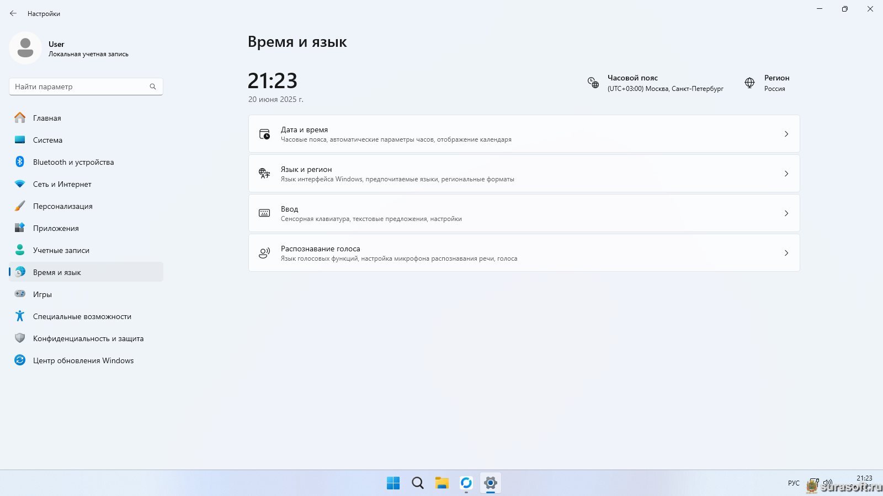
Task: Expand the Язык и регион chevron
Action: (x=786, y=174)
